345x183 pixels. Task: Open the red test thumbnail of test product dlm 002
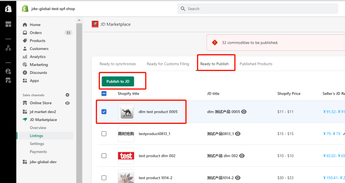coord(126,156)
